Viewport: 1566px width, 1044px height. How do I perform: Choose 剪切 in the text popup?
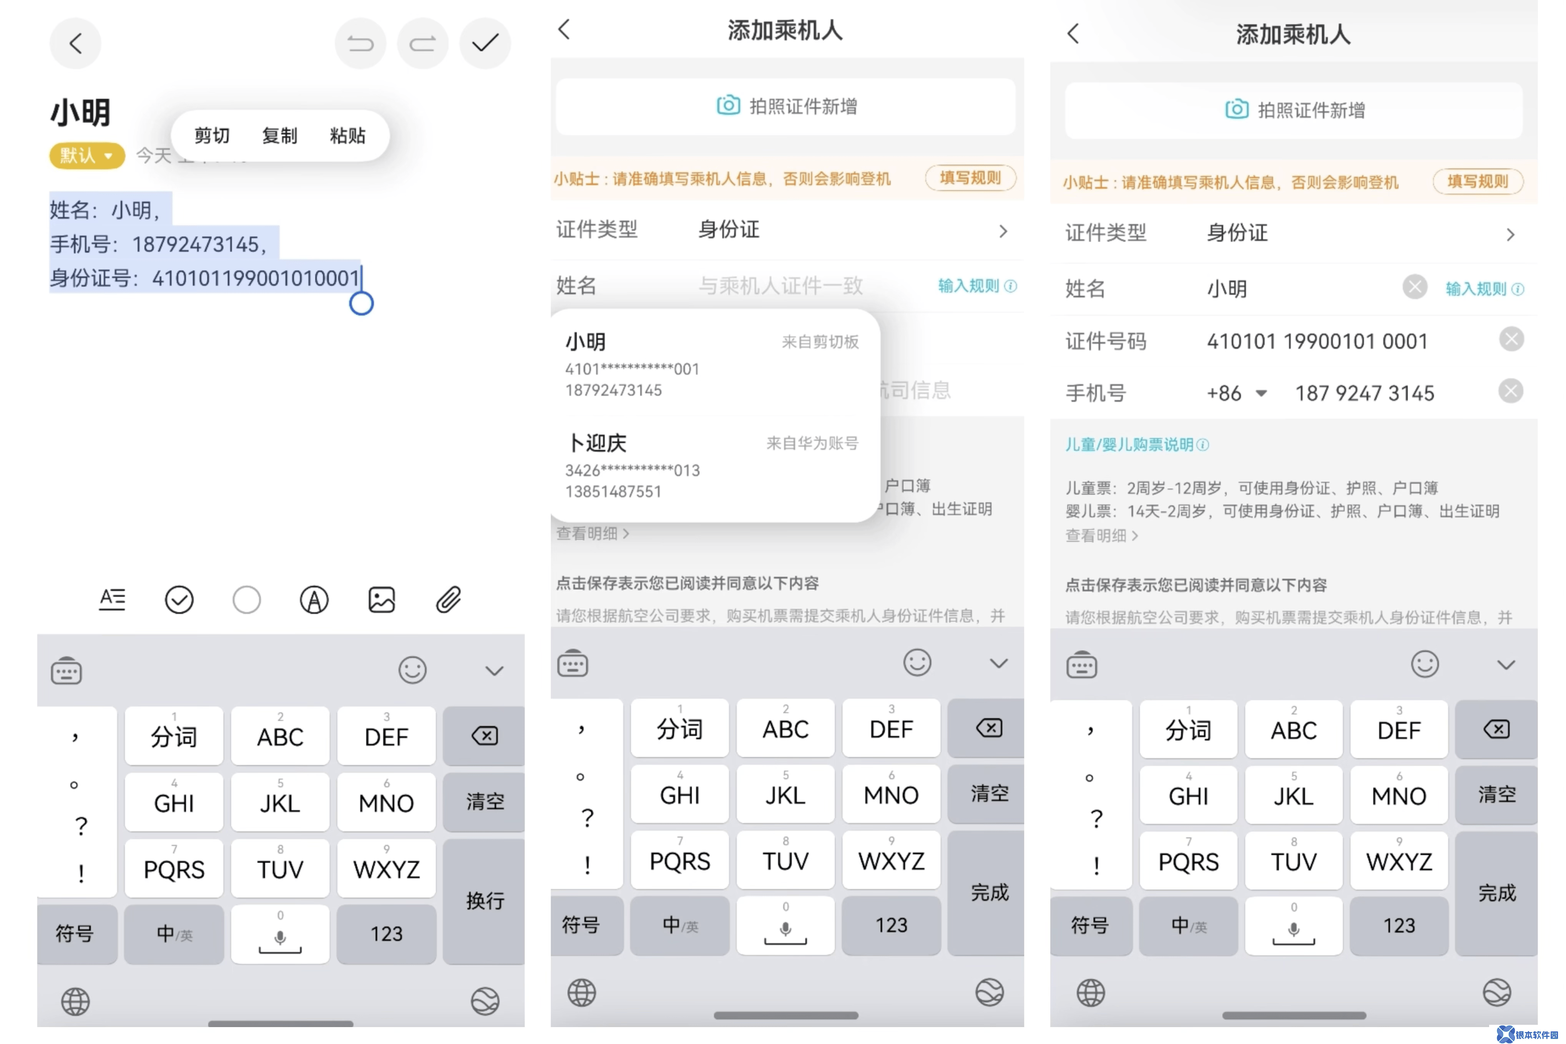[212, 136]
